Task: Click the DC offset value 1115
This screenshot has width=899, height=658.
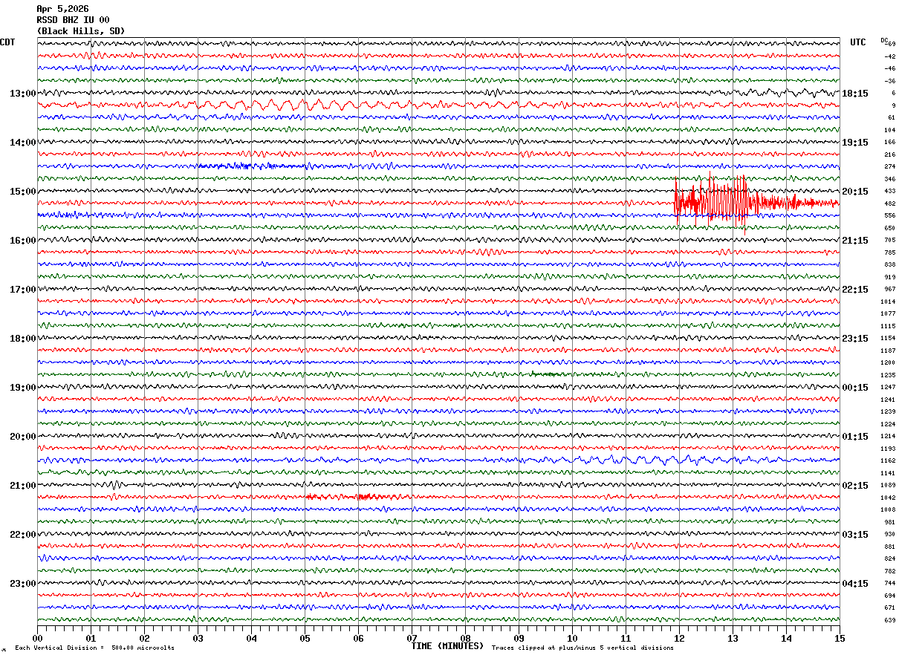Action: click(x=889, y=326)
